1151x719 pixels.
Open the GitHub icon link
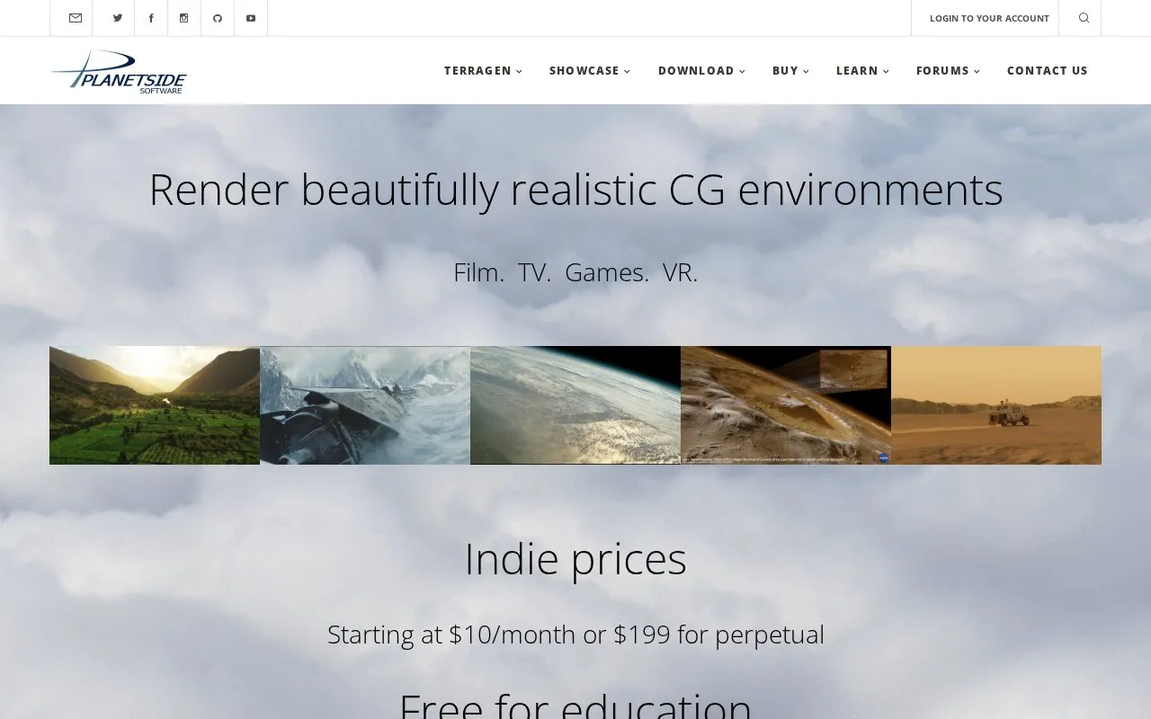[x=218, y=18]
